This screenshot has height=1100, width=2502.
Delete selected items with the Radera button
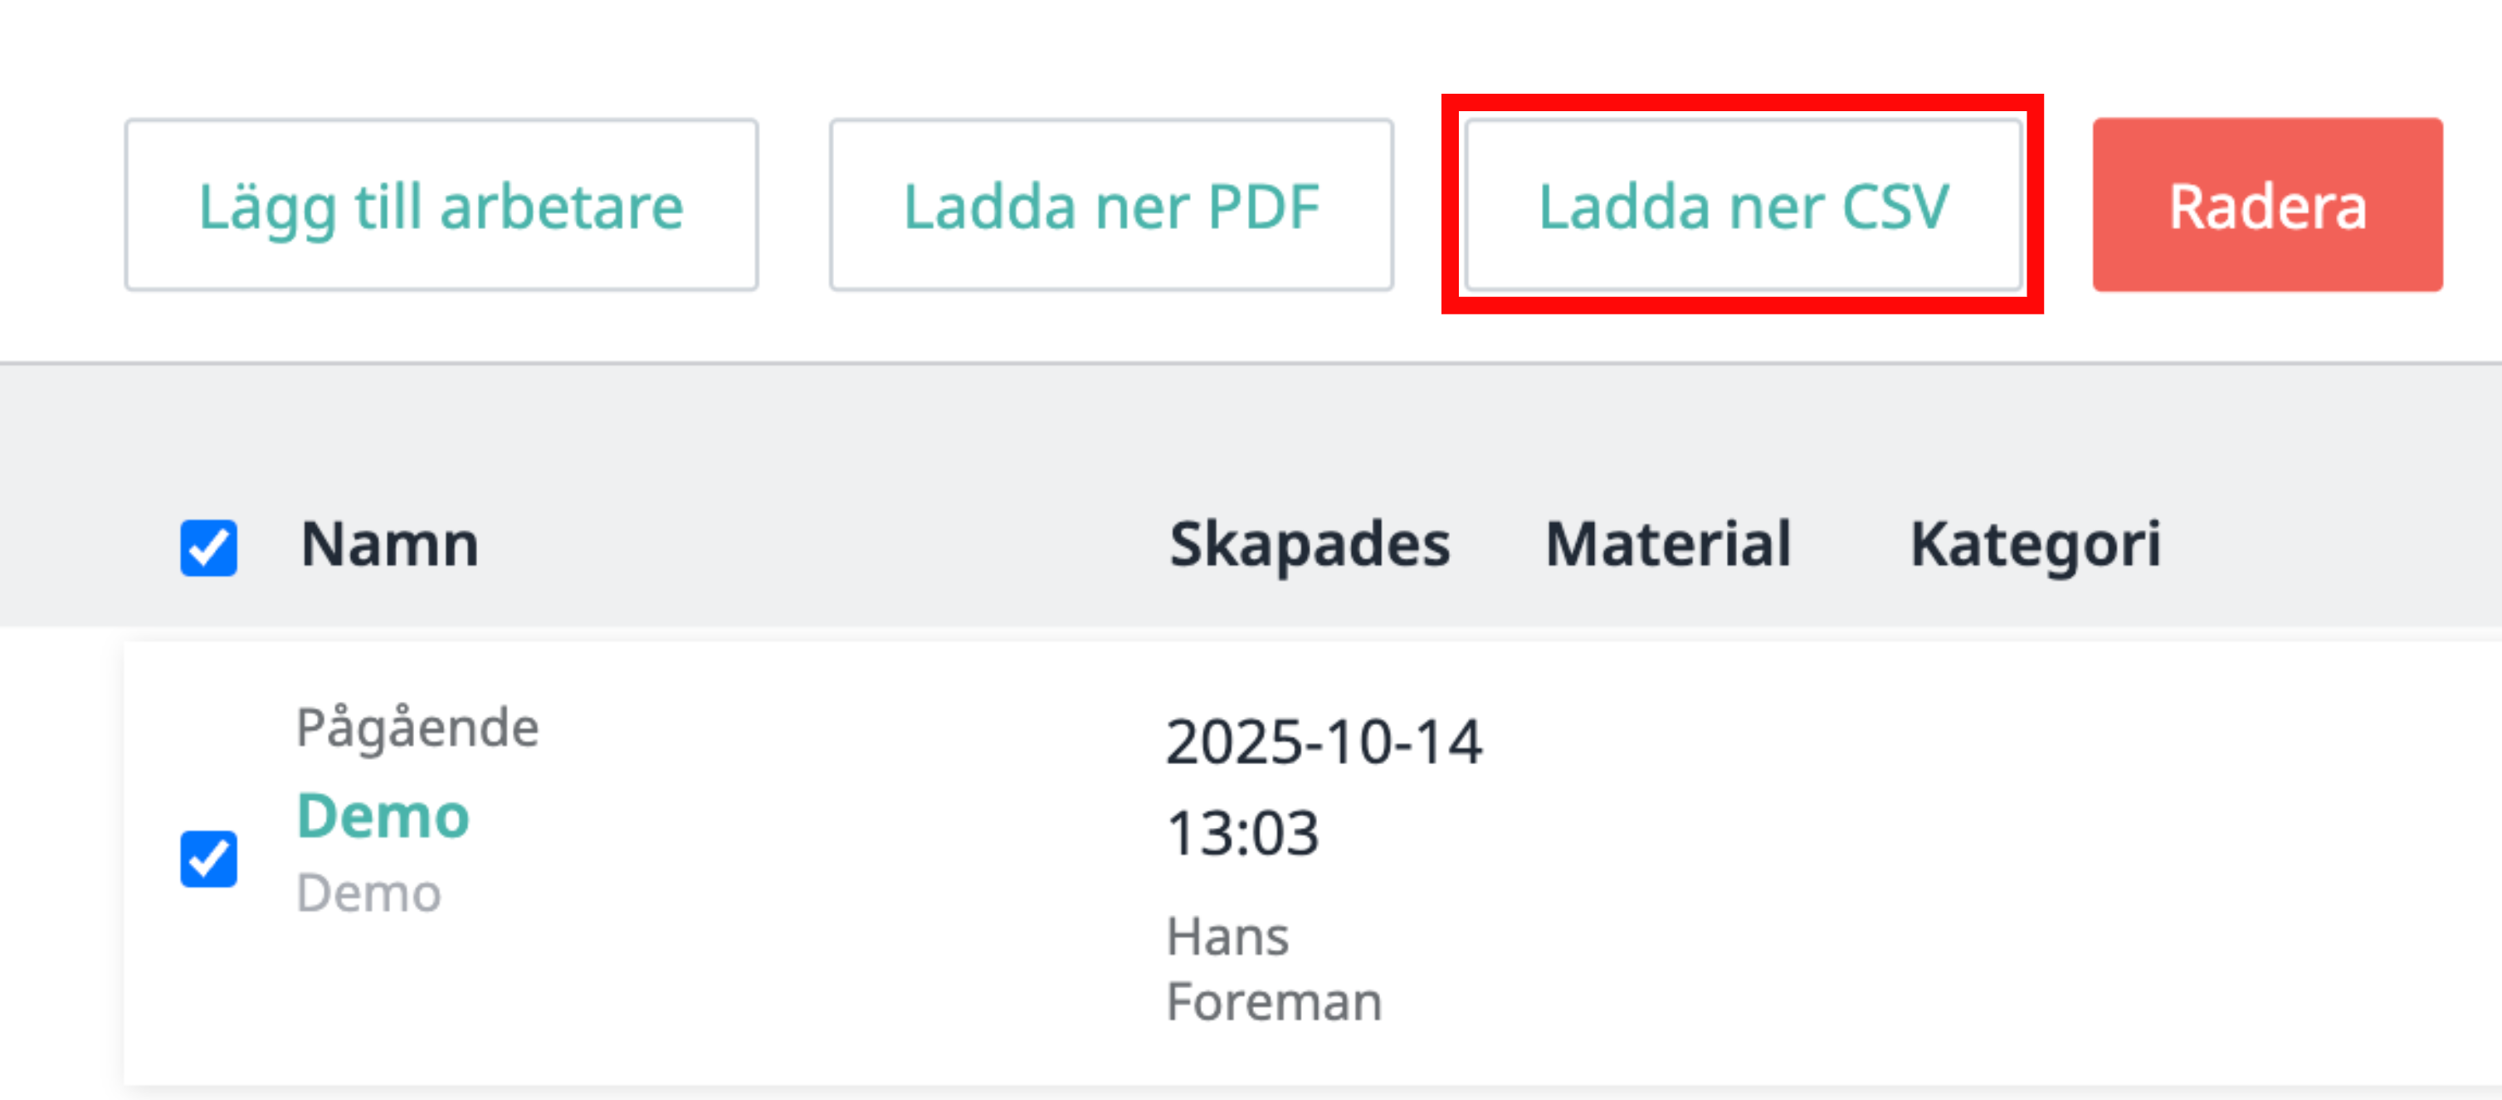(2267, 205)
